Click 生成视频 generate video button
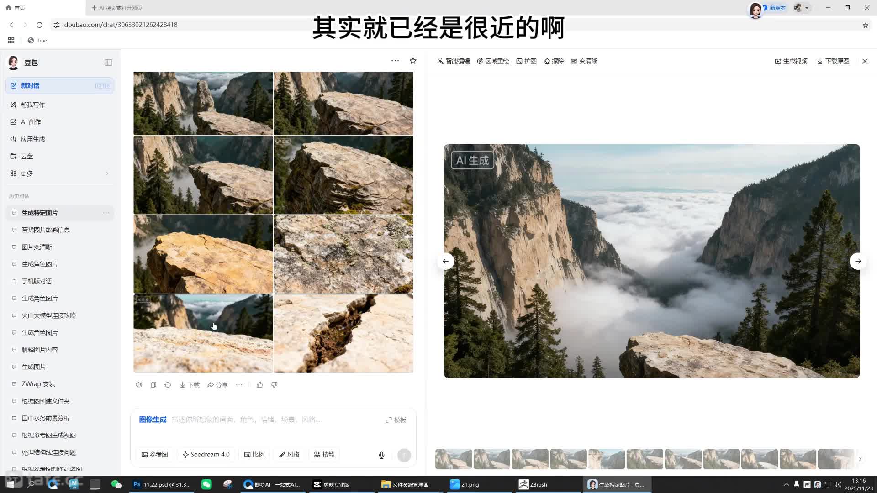This screenshot has height=493, width=877. tap(791, 61)
